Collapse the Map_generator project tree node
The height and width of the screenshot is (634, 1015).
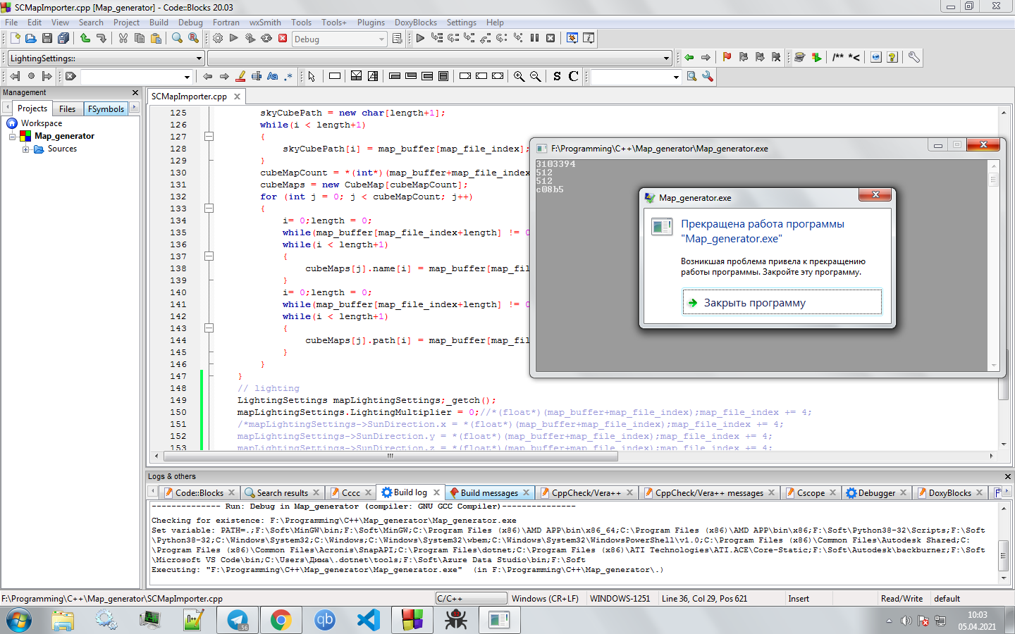pos(13,137)
